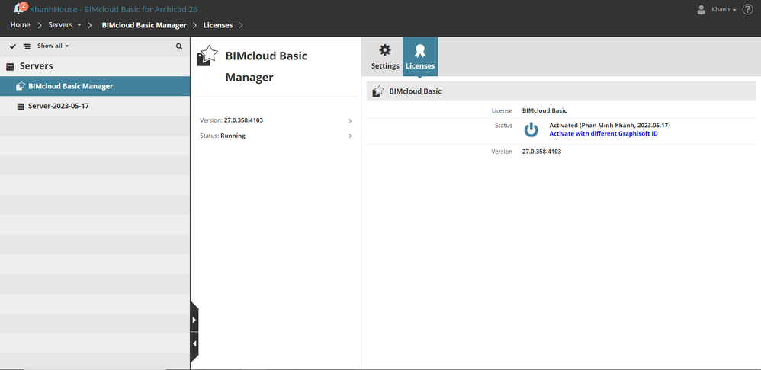
Task: Click the checkmark select icon in sidebar toolbar
Action: tap(13, 46)
